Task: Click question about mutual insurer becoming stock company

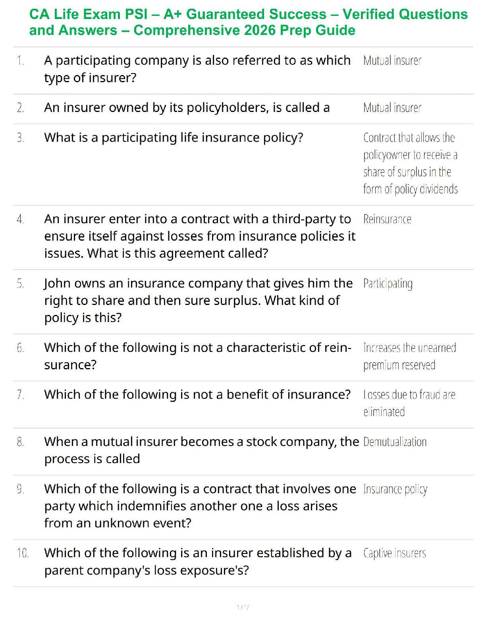Action: click(x=201, y=450)
